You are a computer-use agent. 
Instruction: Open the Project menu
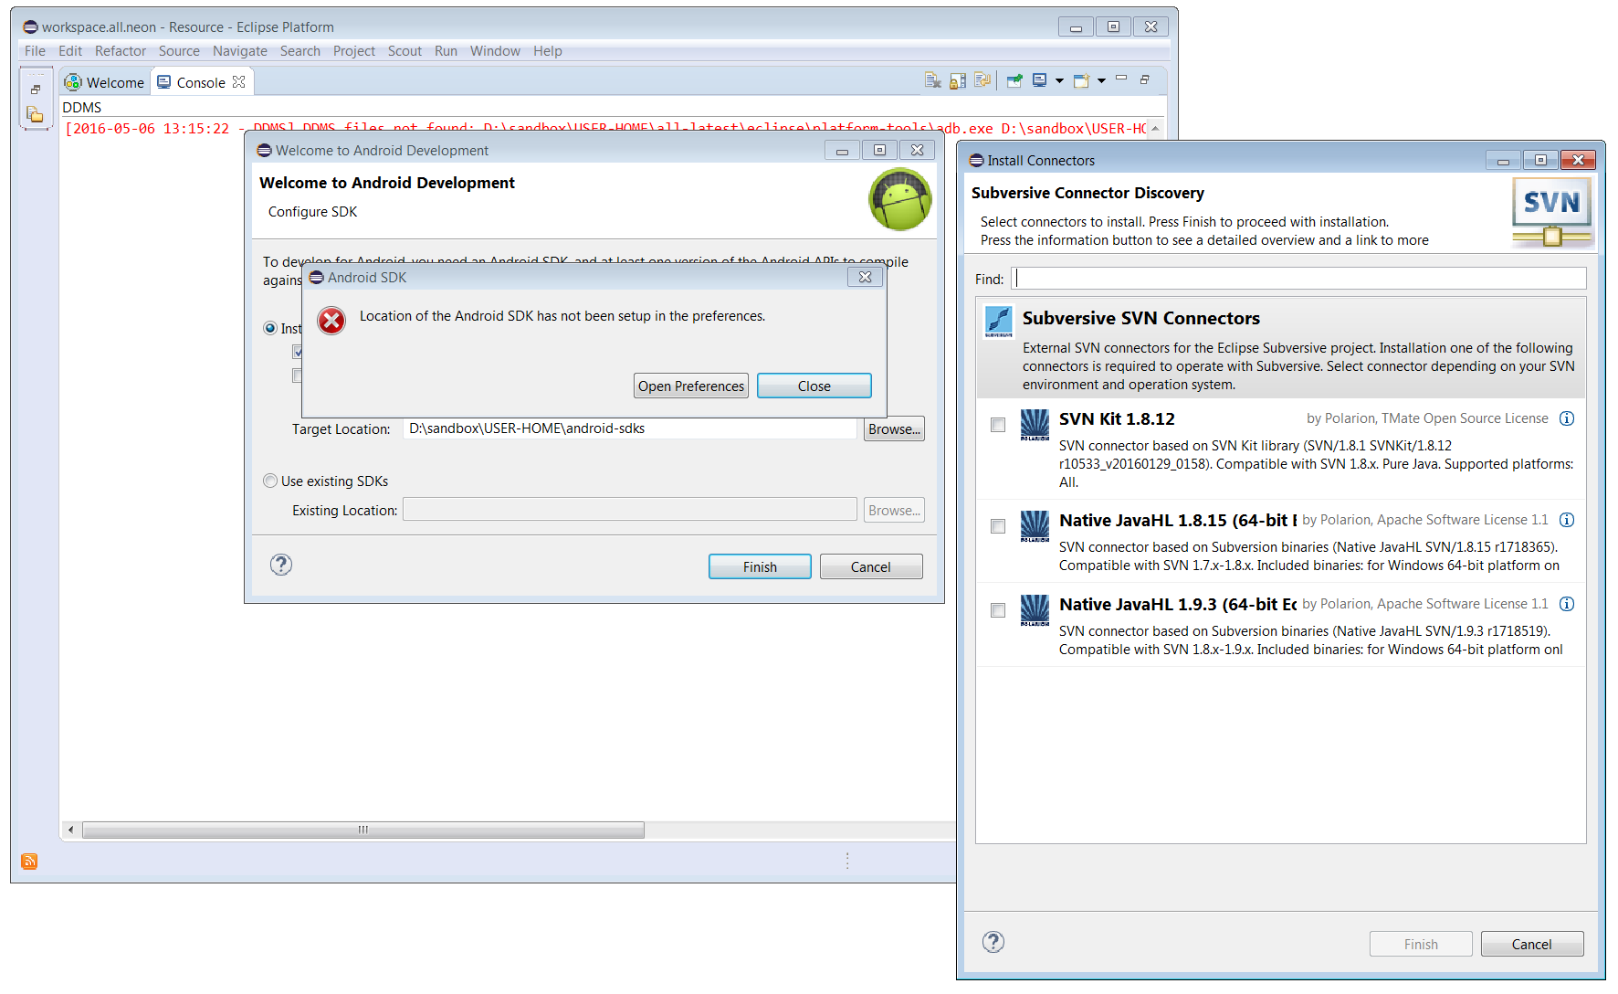pyautogui.click(x=354, y=51)
